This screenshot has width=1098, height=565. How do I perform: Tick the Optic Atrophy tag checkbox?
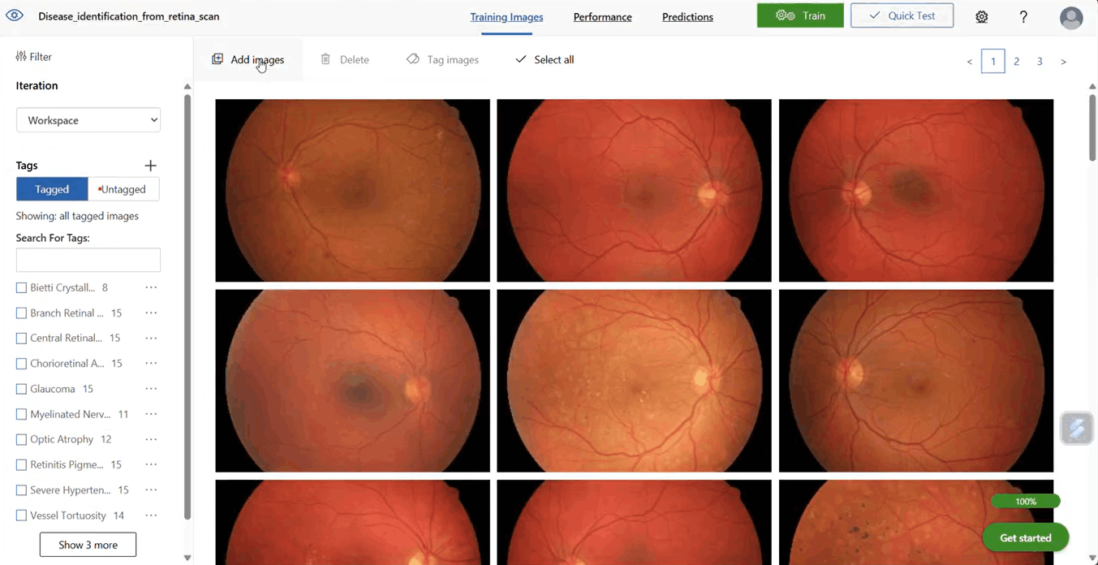tap(21, 440)
